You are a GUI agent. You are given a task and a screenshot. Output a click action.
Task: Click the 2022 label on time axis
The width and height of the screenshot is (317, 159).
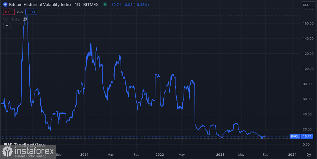(x=160, y=155)
